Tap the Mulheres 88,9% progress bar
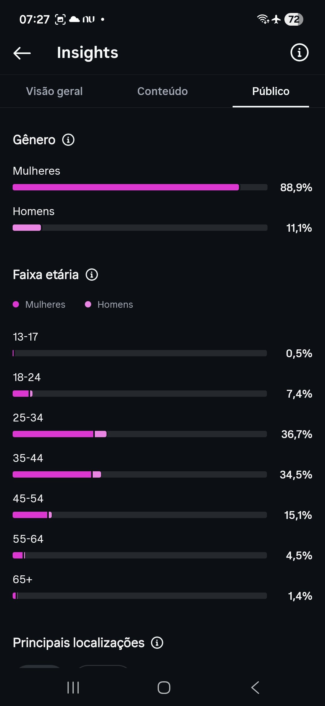 [x=140, y=187]
